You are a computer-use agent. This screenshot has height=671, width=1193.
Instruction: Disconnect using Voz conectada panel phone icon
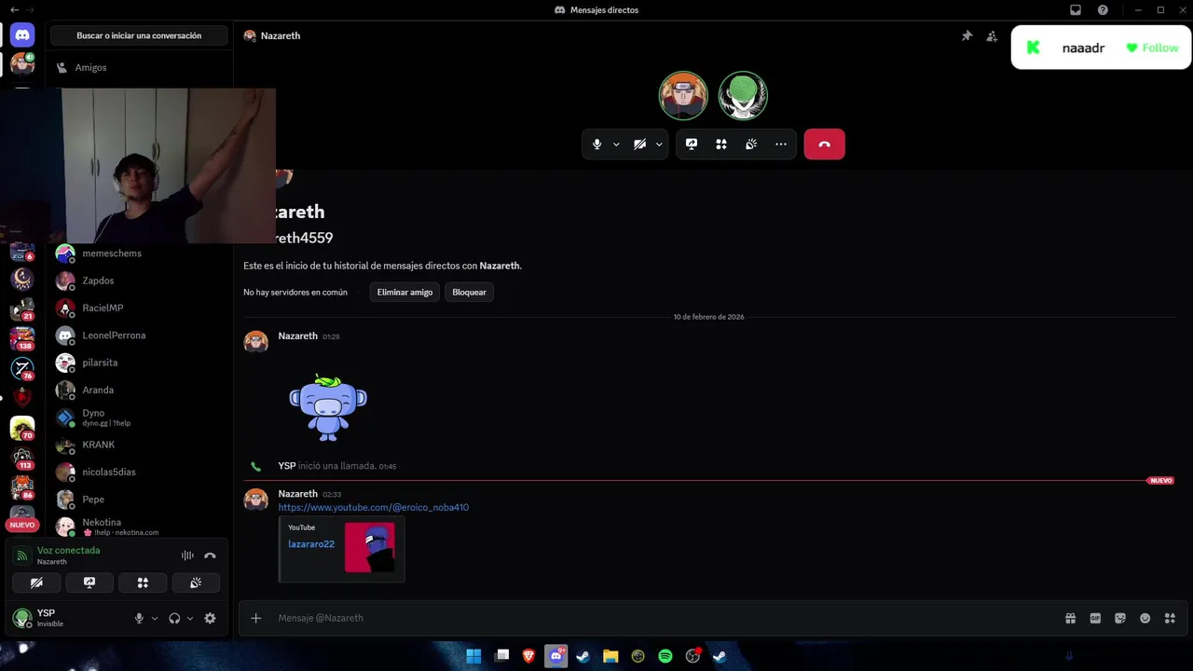[x=210, y=555]
